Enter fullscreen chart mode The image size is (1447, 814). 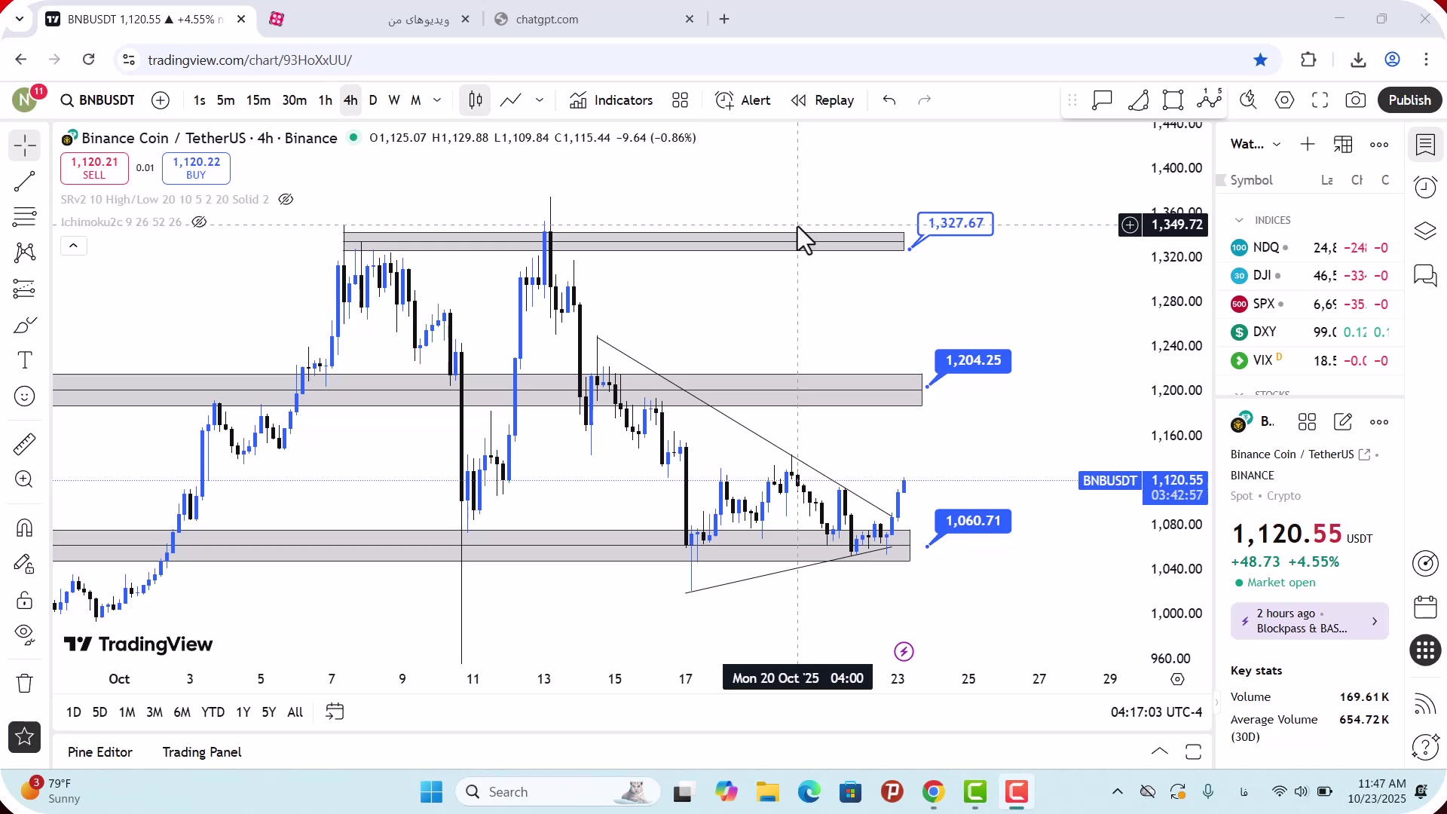tap(1320, 100)
